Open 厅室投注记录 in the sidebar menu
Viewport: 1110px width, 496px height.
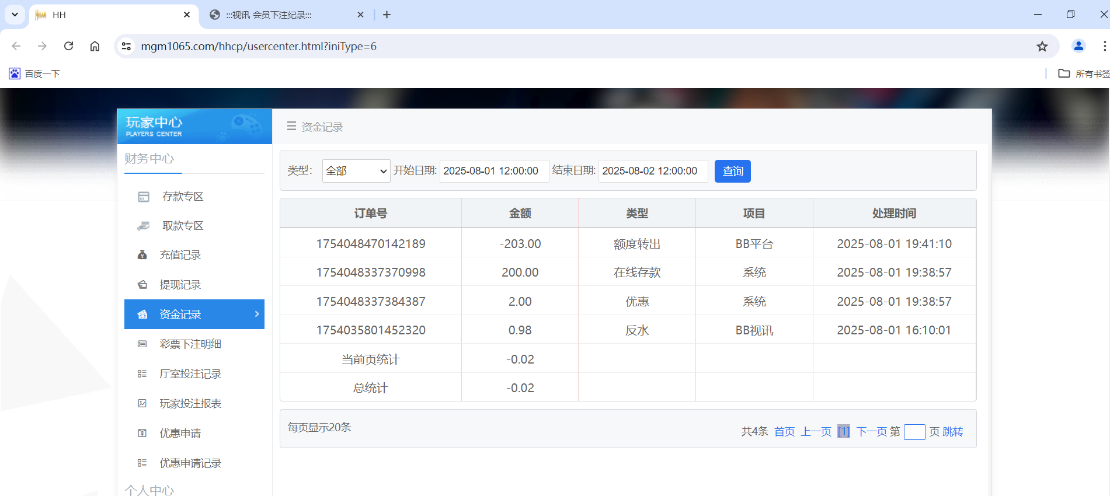pyautogui.click(x=190, y=374)
